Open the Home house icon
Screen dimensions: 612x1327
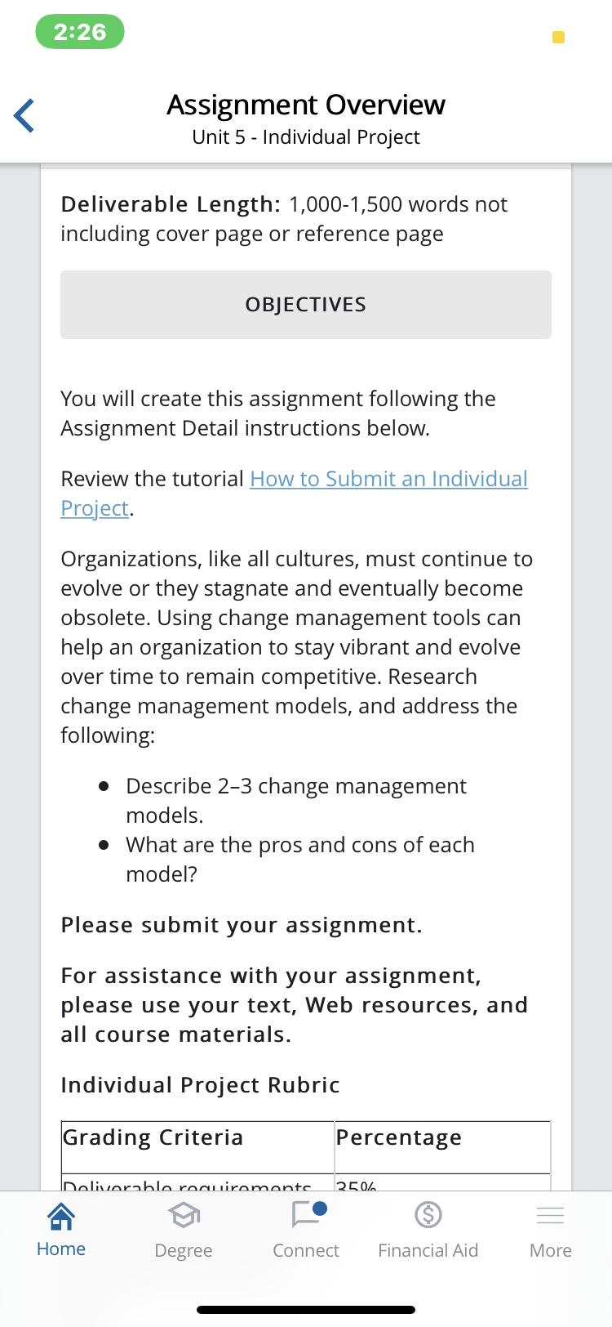[x=61, y=1216]
